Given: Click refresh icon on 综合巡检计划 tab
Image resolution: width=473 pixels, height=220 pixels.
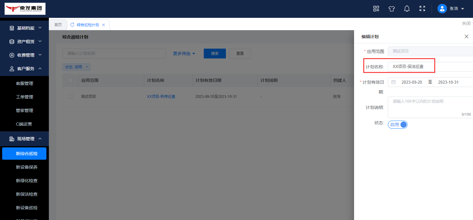Looking at the screenshot, I should 73,25.
